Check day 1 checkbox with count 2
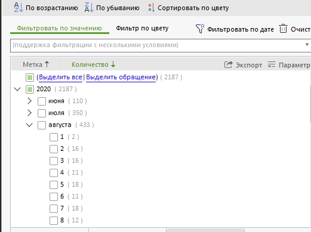This screenshot has width=311, height=232. (54, 137)
